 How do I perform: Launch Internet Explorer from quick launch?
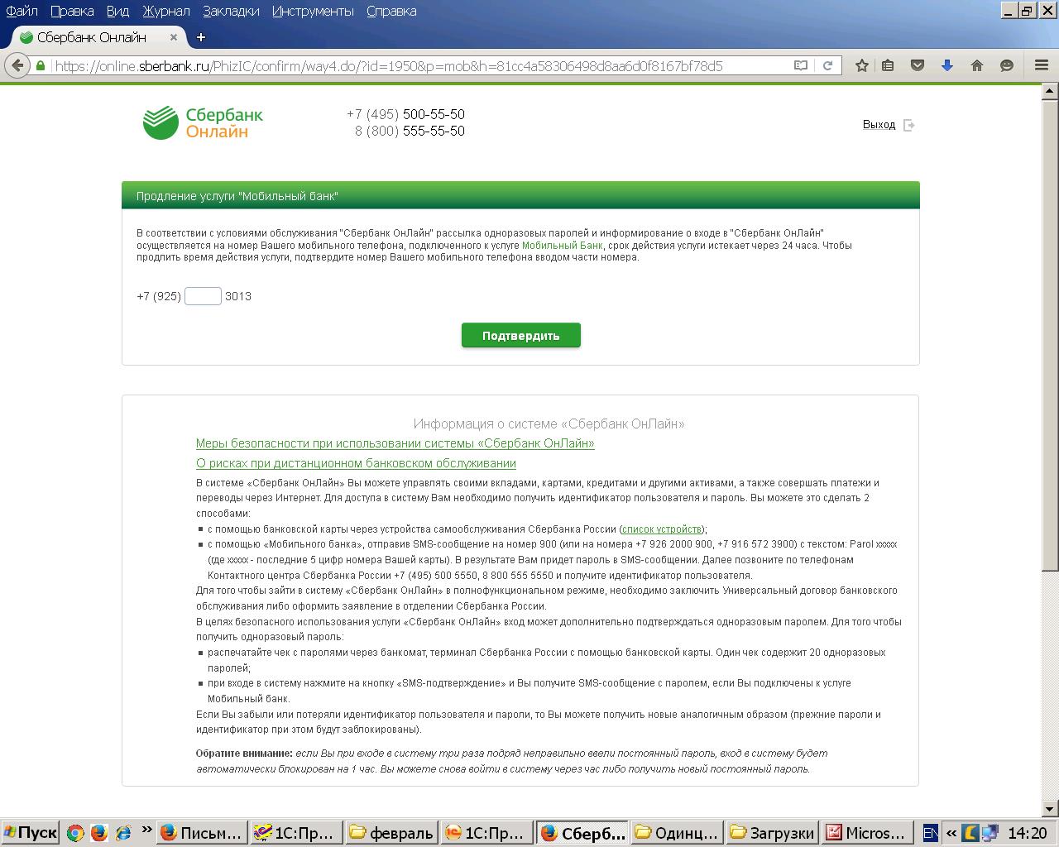123,833
